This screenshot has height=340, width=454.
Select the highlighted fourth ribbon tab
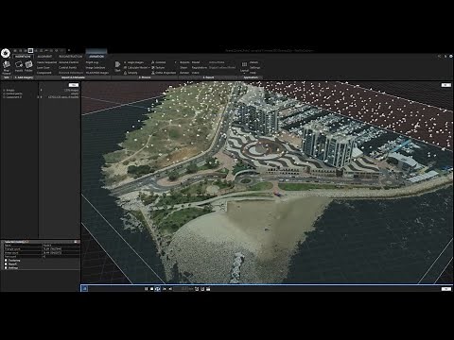(x=96, y=57)
